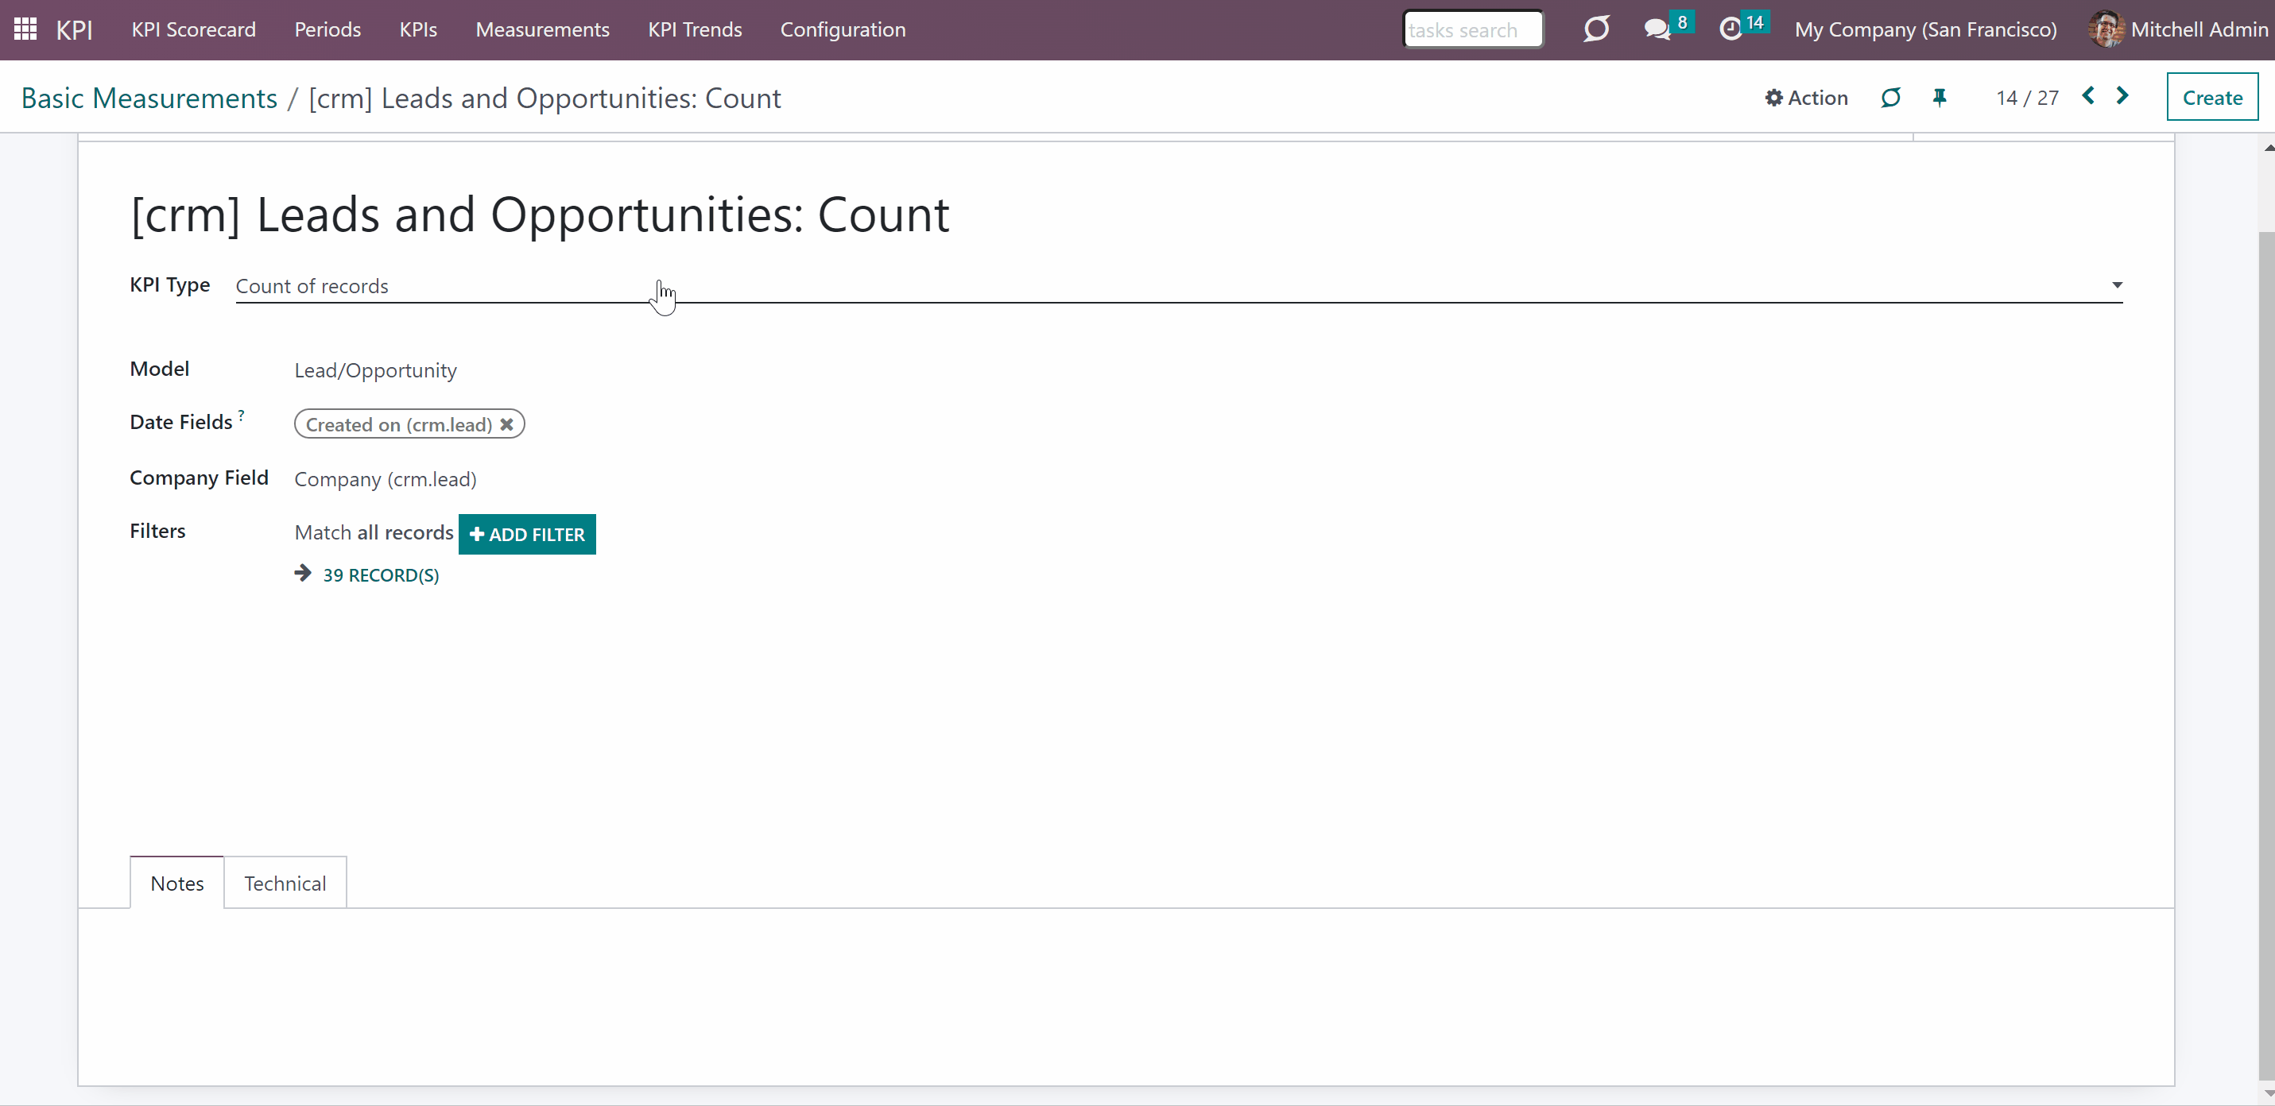Open My Company (San Francisco) switcher
The height and width of the screenshot is (1106, 2275).
click(1925, 29)
